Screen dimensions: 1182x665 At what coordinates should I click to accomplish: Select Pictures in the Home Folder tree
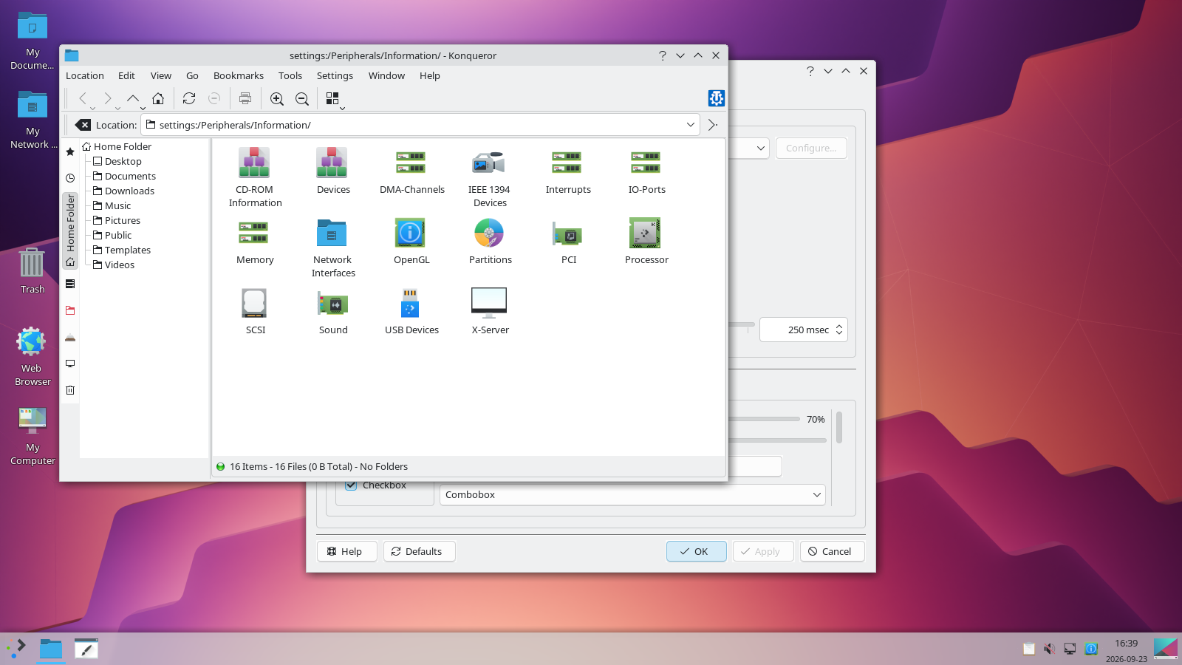click(x=123, y=220)
